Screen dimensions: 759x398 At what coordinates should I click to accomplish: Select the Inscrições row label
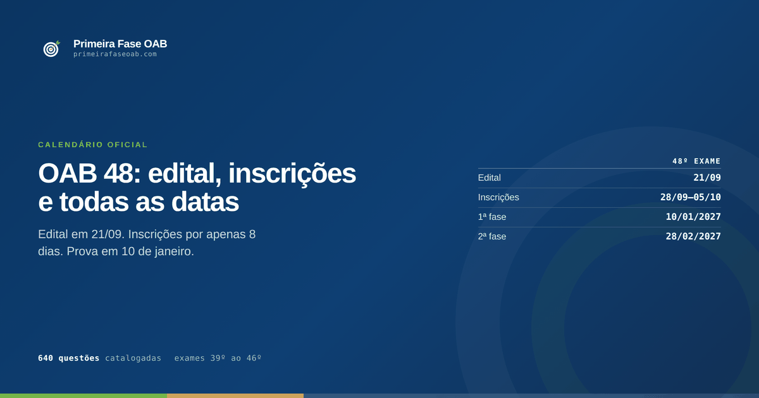point(498,197)
